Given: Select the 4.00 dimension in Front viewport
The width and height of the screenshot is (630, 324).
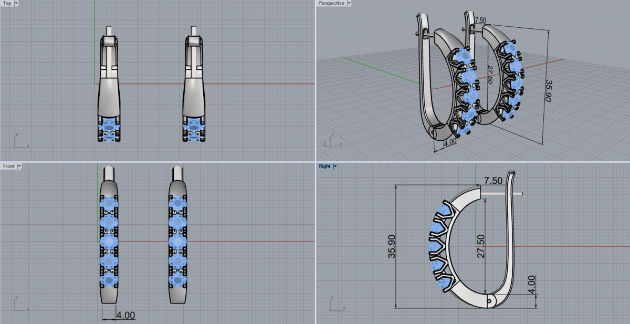Looking at the screenshot, I should (x=125, y=315).
